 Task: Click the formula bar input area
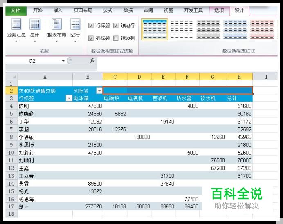tap(187, 64)
